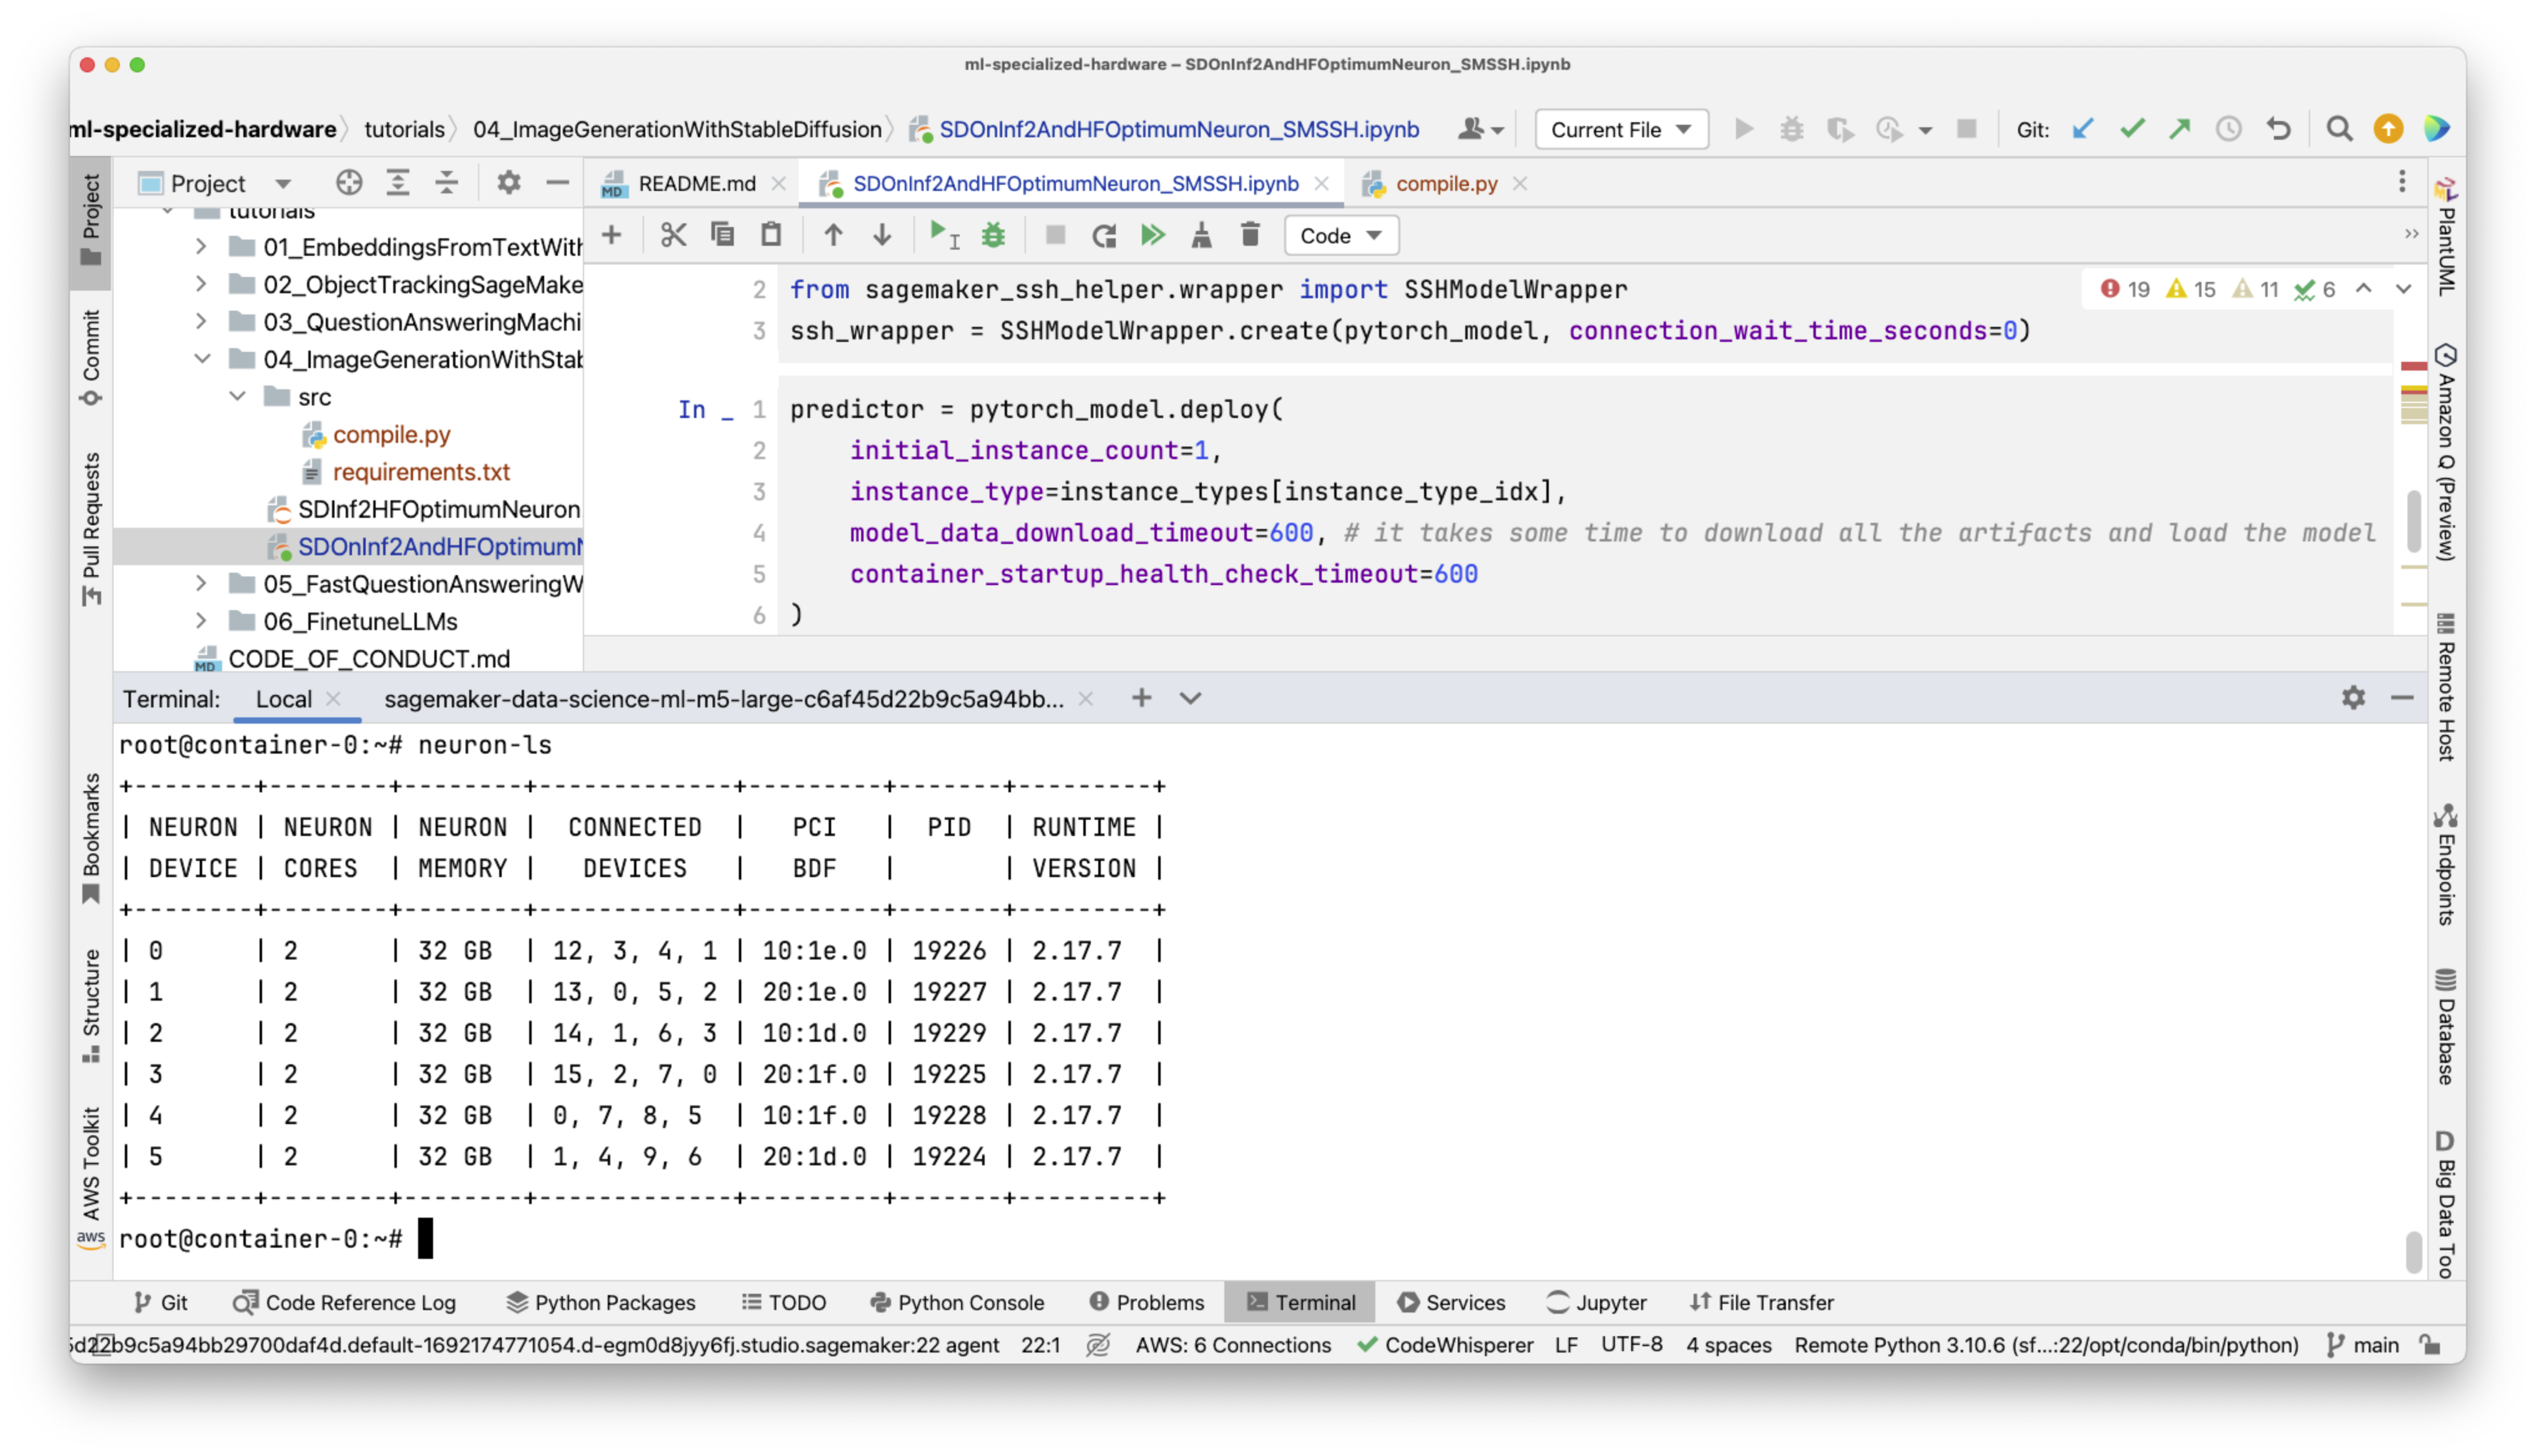Click the Debug cell bug icon
The width and height of the screenshot is (2536, 1456).
[993, 235]
